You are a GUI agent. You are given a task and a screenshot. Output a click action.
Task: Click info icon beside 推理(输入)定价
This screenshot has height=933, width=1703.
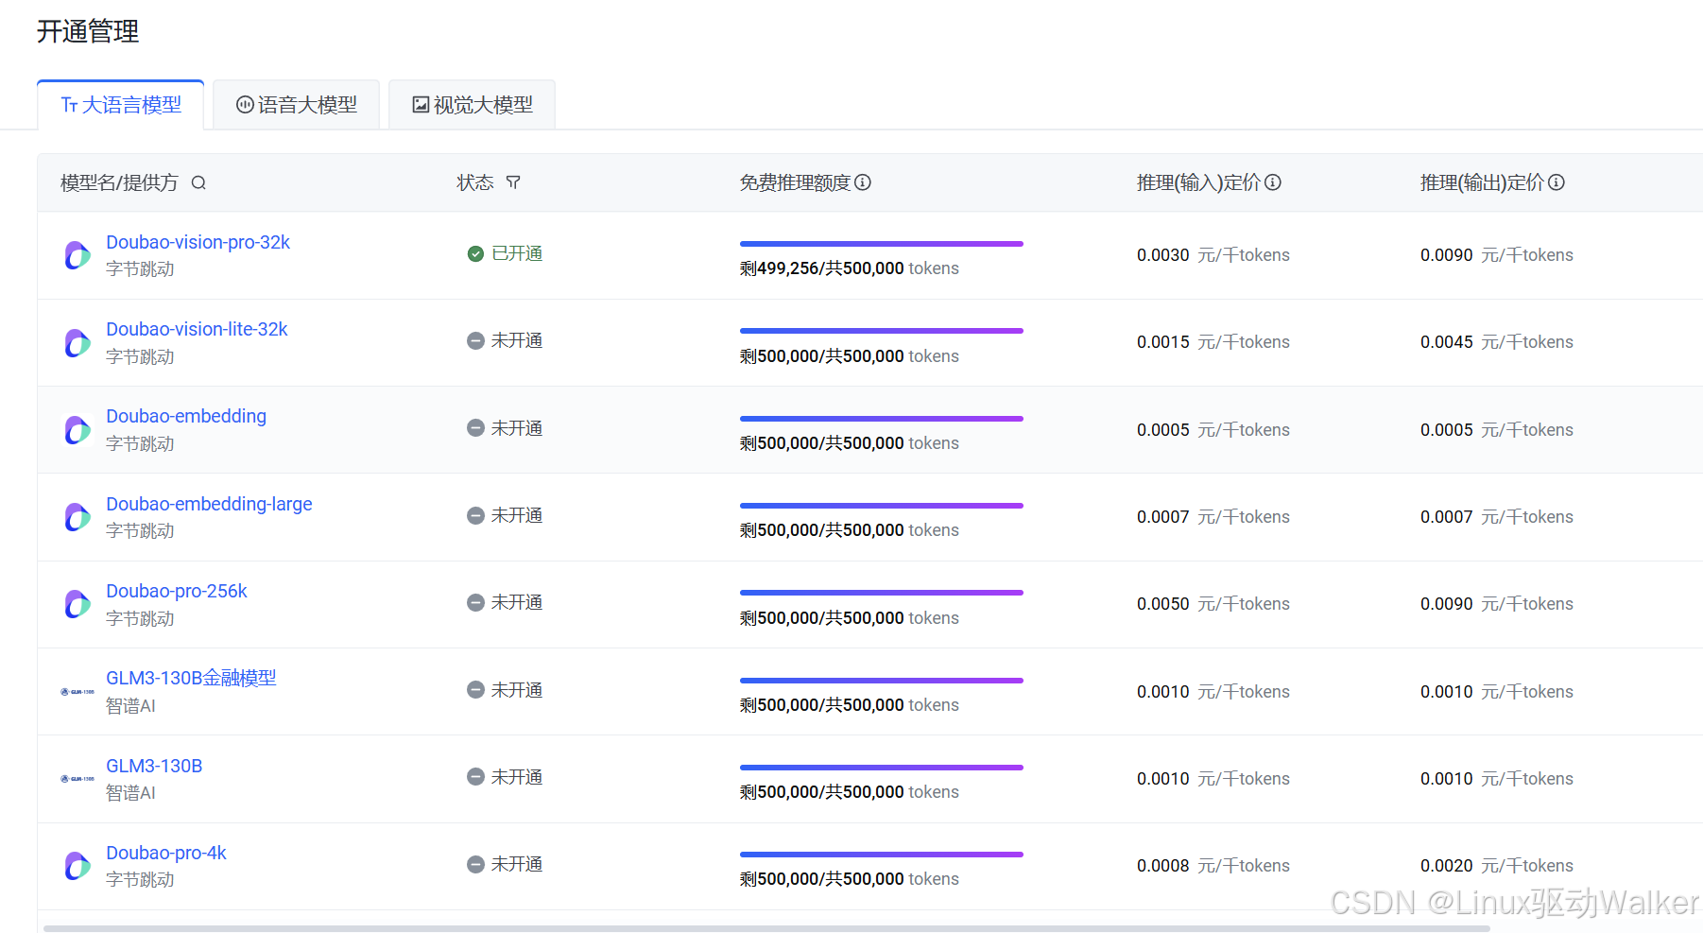coord(1273,182)
